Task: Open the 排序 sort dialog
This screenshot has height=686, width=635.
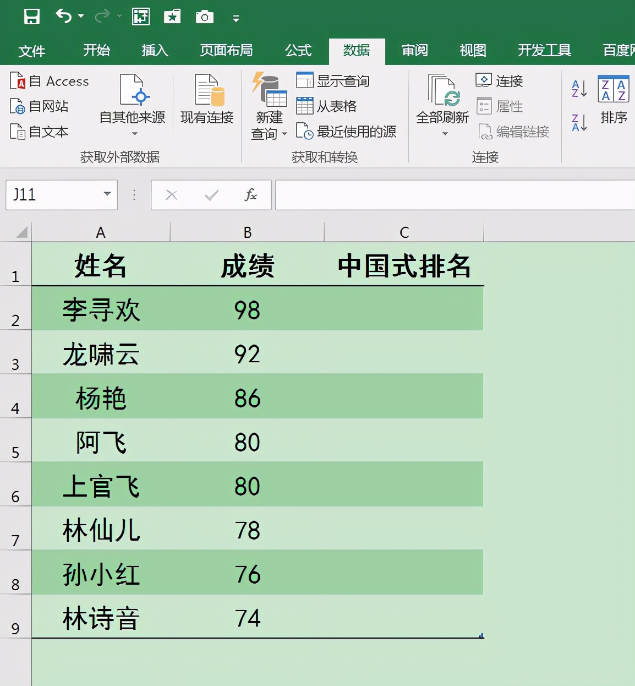Action: click(x=614, y=100)
